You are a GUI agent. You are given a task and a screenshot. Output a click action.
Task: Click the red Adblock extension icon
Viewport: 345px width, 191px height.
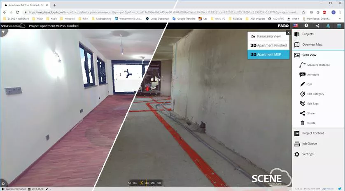324,12
